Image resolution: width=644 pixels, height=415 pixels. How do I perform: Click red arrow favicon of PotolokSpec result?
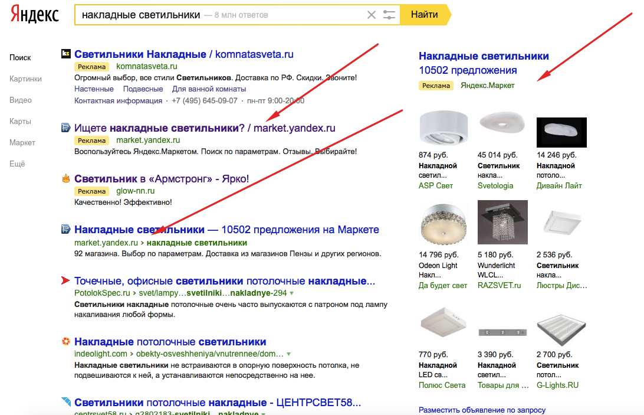click(65, 280)
